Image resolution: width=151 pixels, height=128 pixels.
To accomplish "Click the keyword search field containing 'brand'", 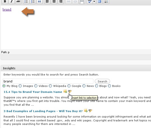I will coord(48,81).
